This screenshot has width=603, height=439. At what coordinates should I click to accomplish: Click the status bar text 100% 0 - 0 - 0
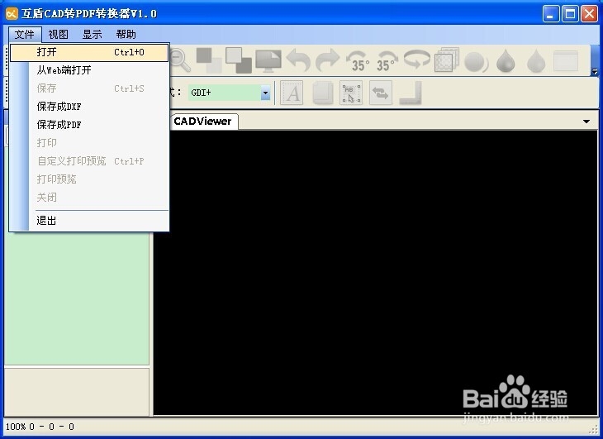(x=40, y=427)
